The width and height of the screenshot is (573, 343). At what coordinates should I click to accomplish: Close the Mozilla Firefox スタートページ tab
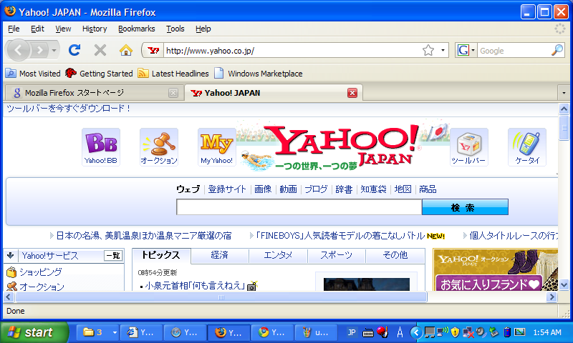(173, 93)
